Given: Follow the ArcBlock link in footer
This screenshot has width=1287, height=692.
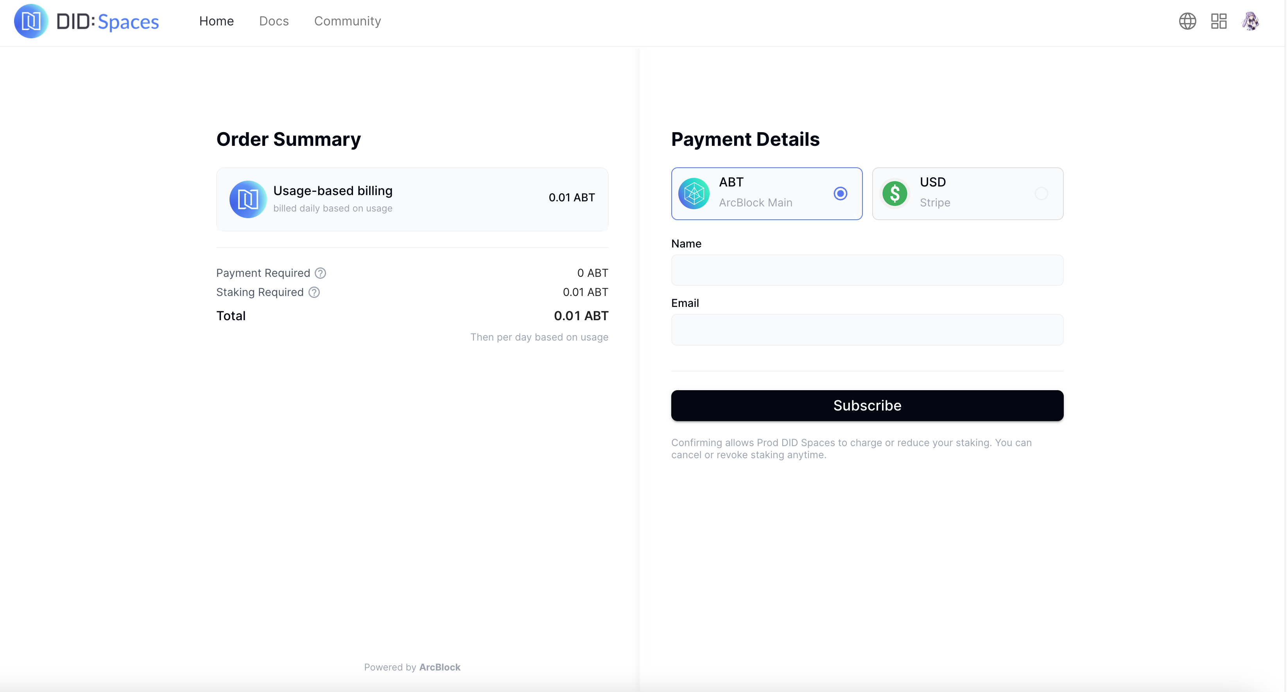Looking at the screenshot, I should click(x=440, y=667).
